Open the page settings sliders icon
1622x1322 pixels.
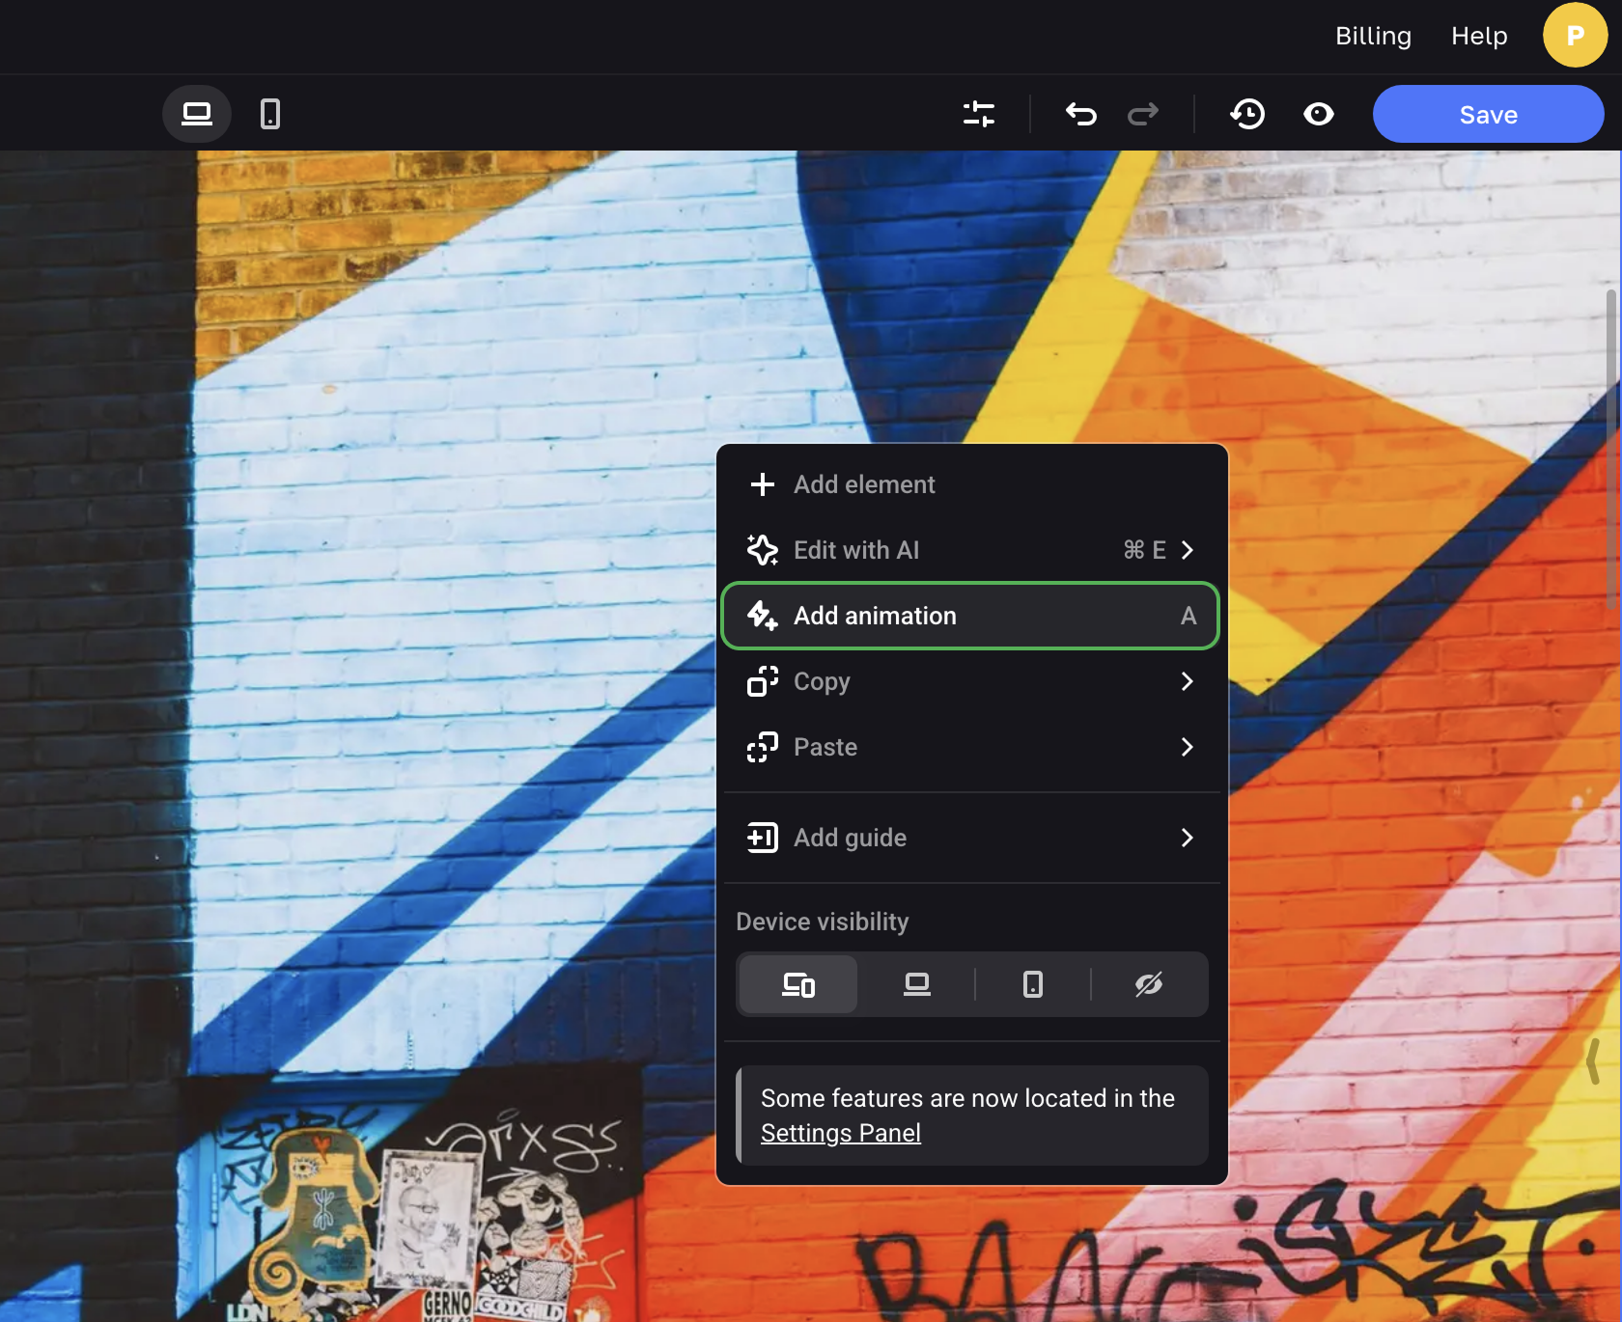[x=979, y=114]
